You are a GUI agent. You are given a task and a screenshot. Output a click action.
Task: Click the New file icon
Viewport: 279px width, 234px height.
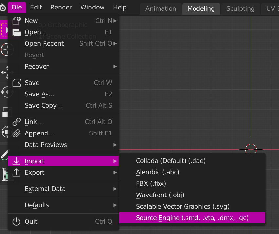pyautogui.click(x=16, y=21)
